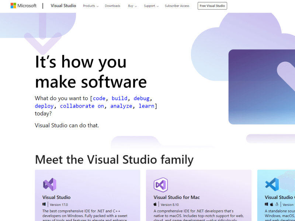Click the purple Visual Studio logo icon

(49, 185)
